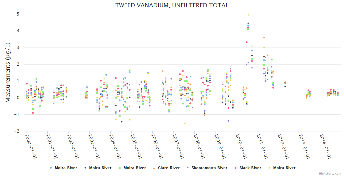Image resolution: width=344 pixels, height=176 pixels.
Task: Click the black diamond Moira River legend marker
Action: [x=85, y=168]
